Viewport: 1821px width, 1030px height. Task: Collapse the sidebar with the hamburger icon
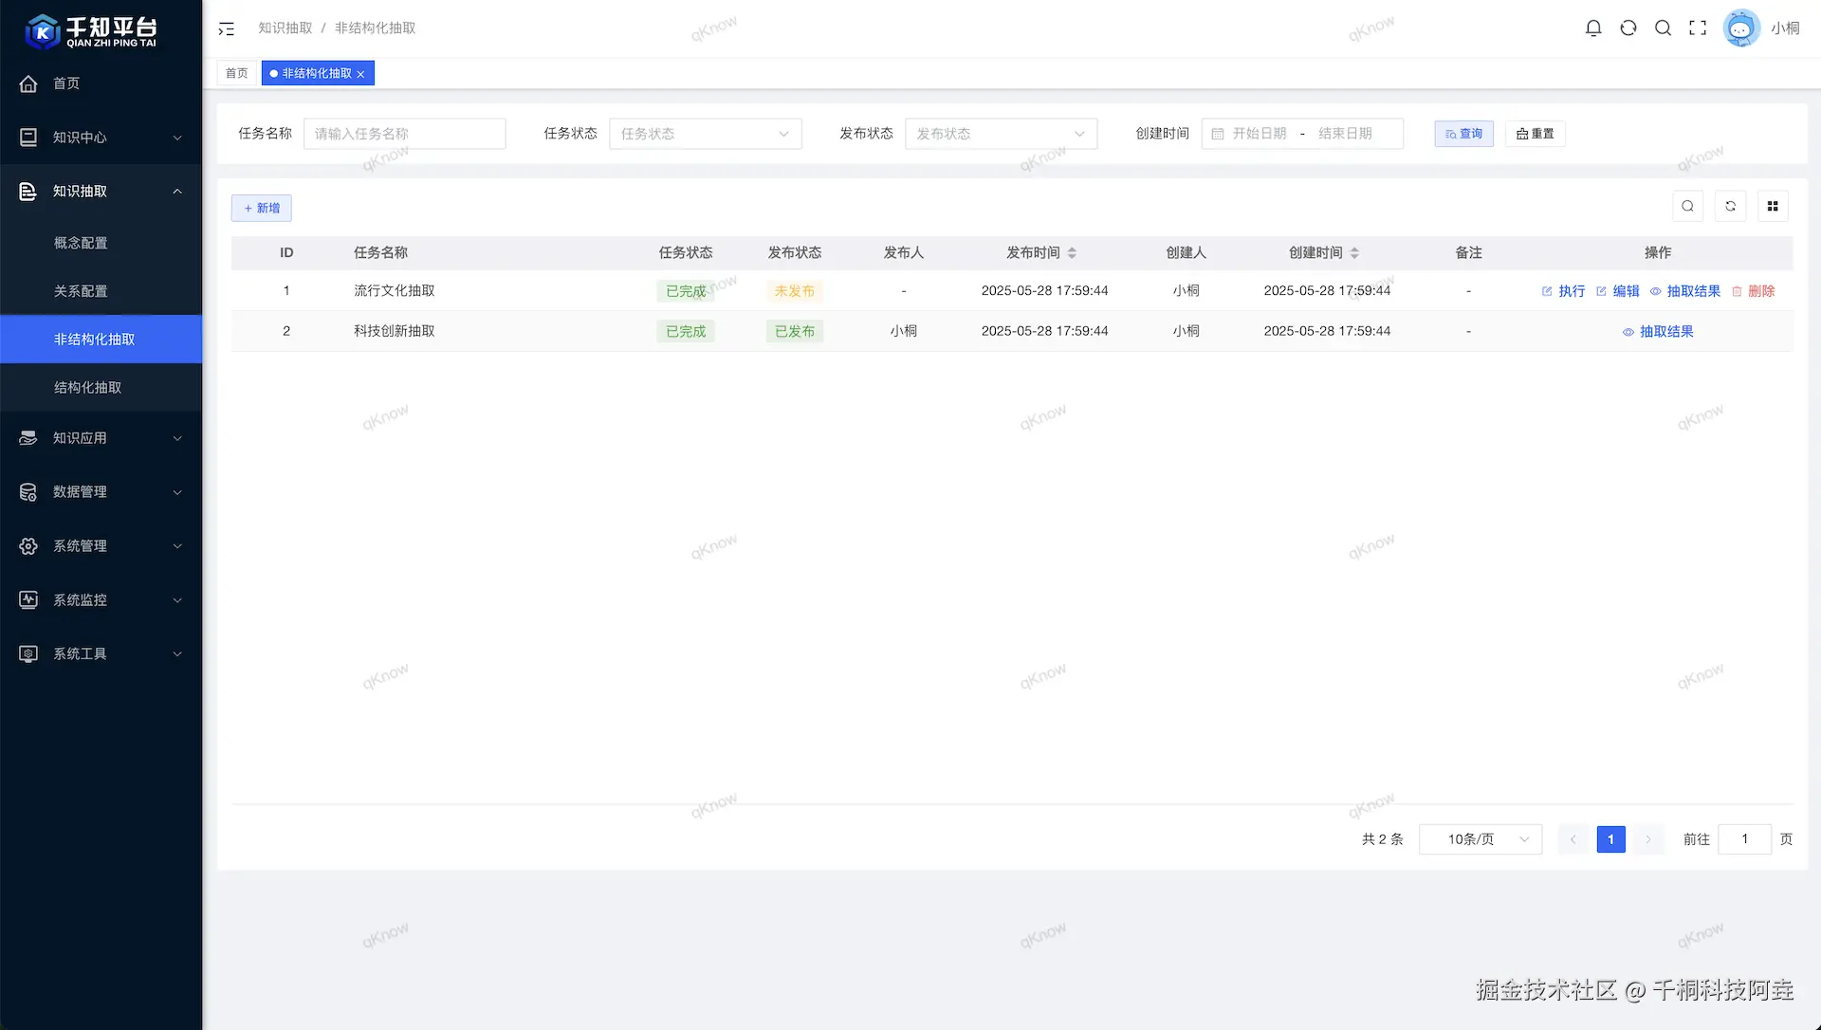226,28
